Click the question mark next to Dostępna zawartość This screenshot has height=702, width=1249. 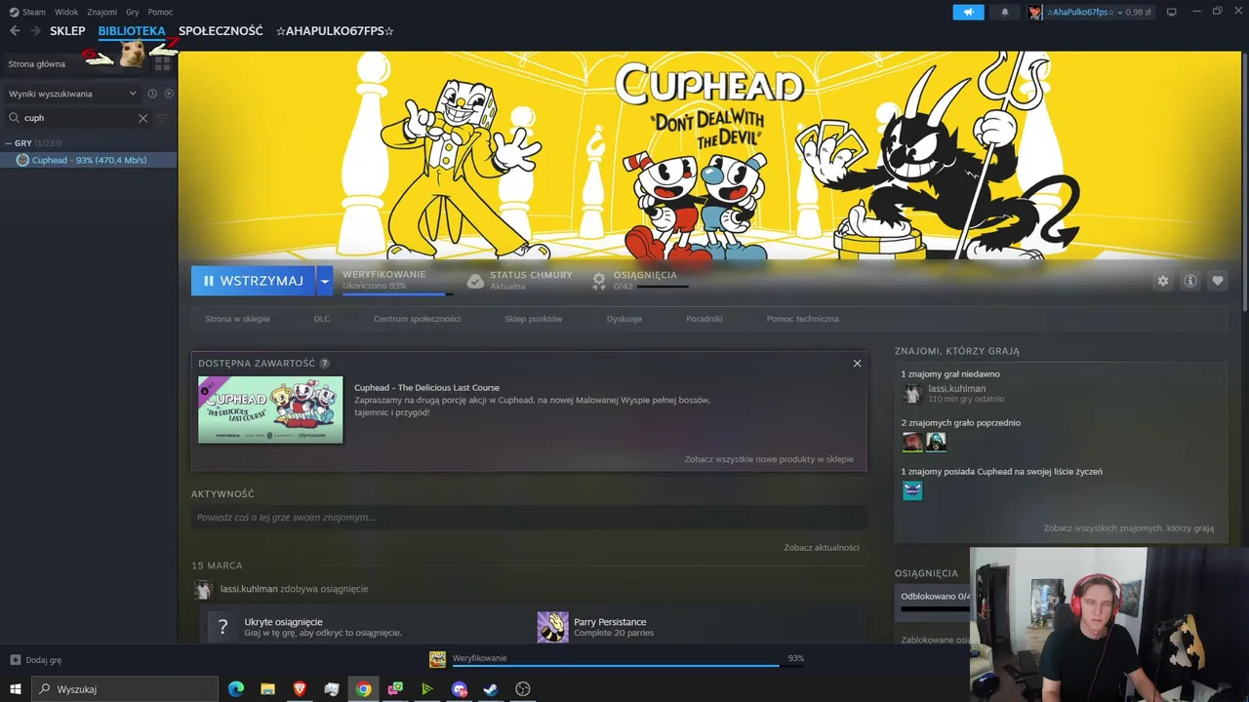click(x=325, y=364)
